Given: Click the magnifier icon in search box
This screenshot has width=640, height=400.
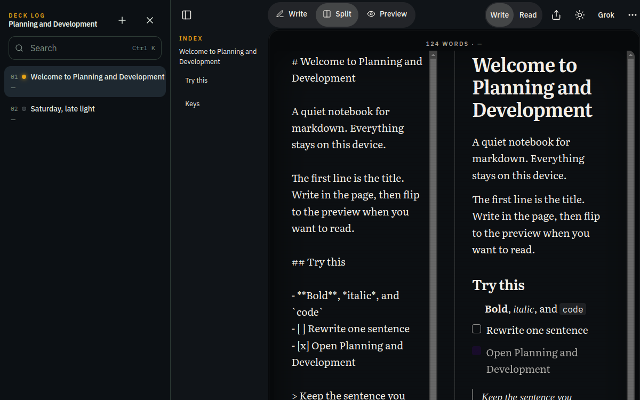Looking at the screenshot, I should click(x=19, y=48).
